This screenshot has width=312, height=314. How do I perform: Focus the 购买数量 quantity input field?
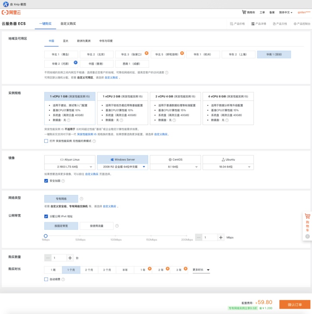(59, 258)
